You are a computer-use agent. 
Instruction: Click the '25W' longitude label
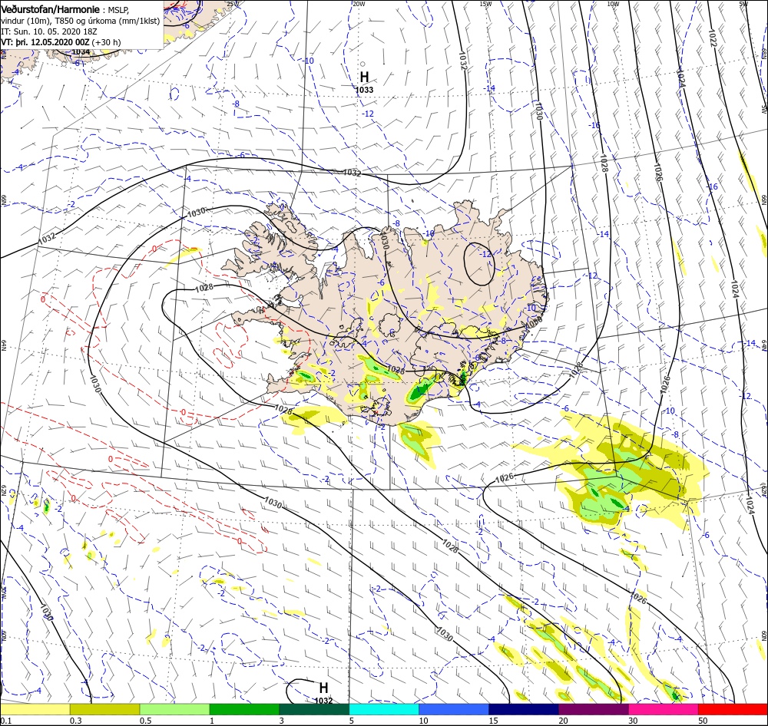click(x=233, y=4)
